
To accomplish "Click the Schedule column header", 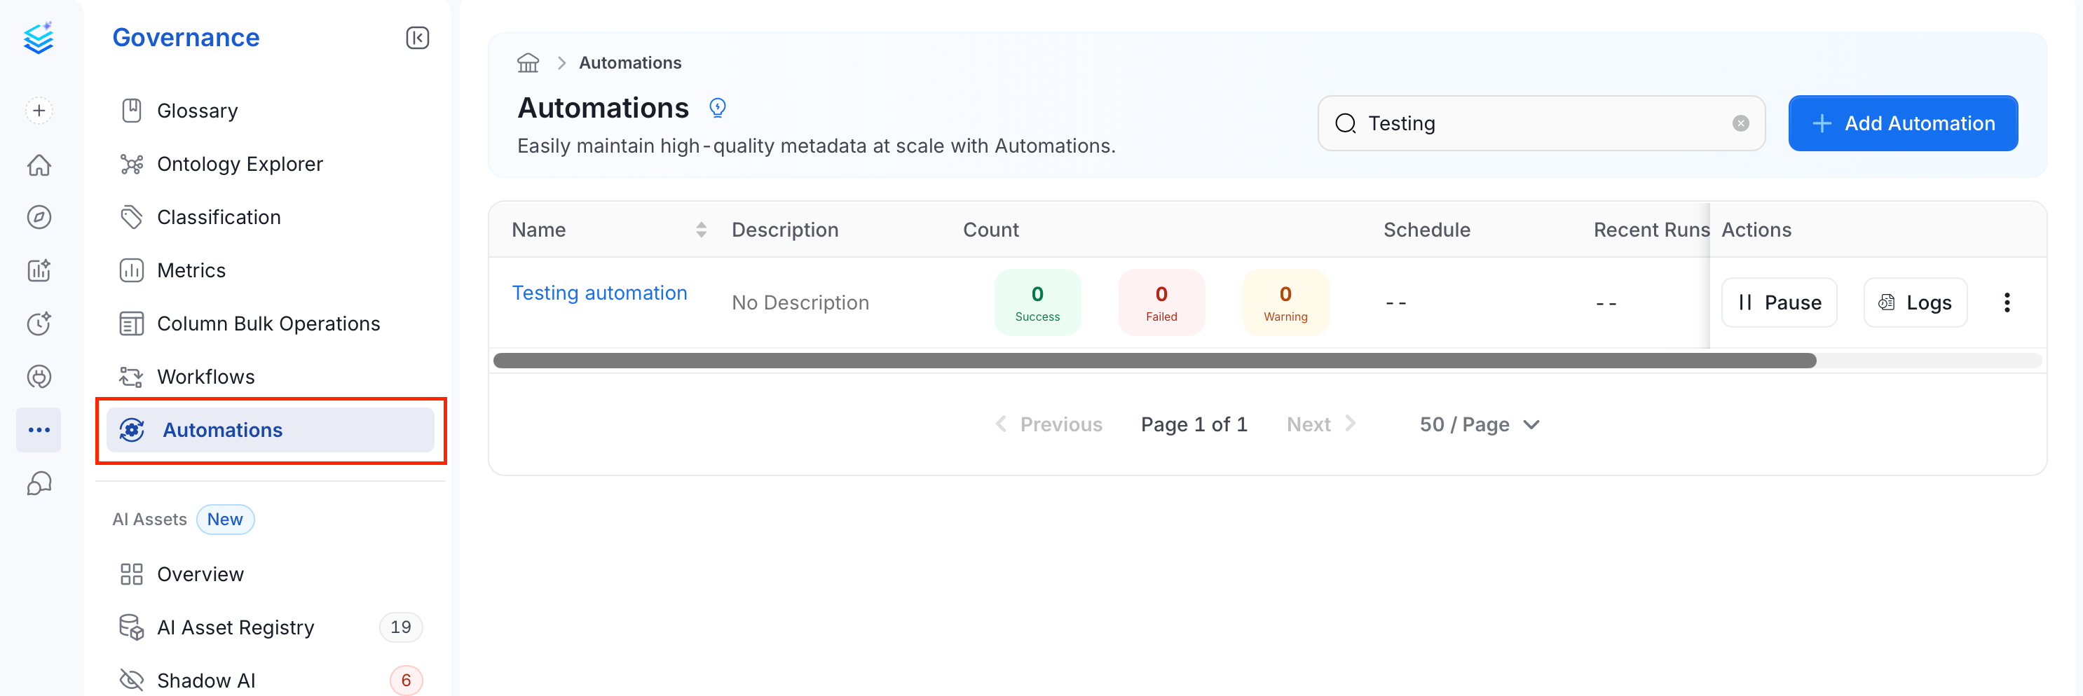I will pyautogui.click(x=1426, y=230).
